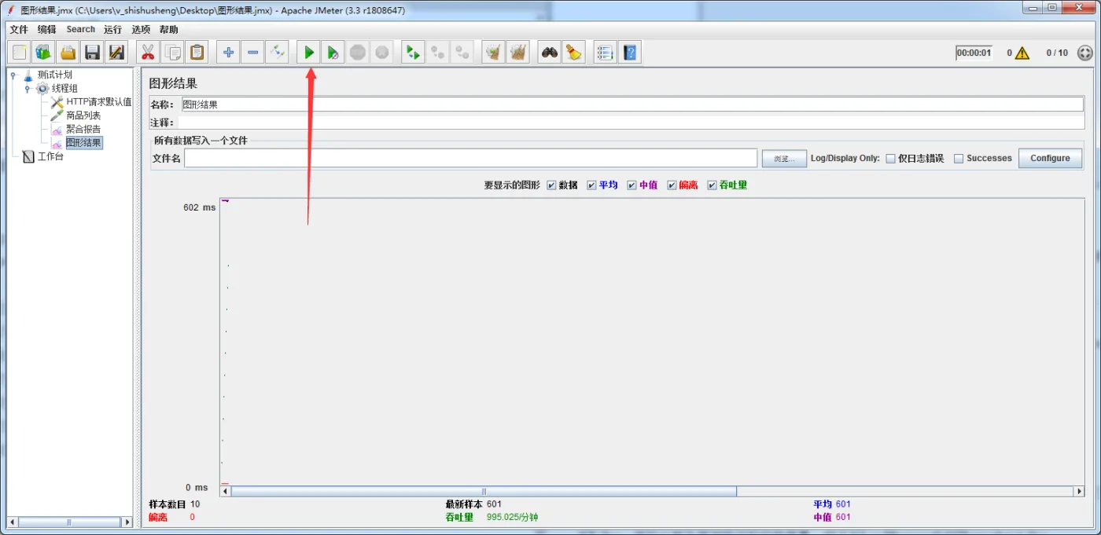Collapse all nodes with minus icon
Viewport: 1101px width, 535px height.
pos(252,53)
